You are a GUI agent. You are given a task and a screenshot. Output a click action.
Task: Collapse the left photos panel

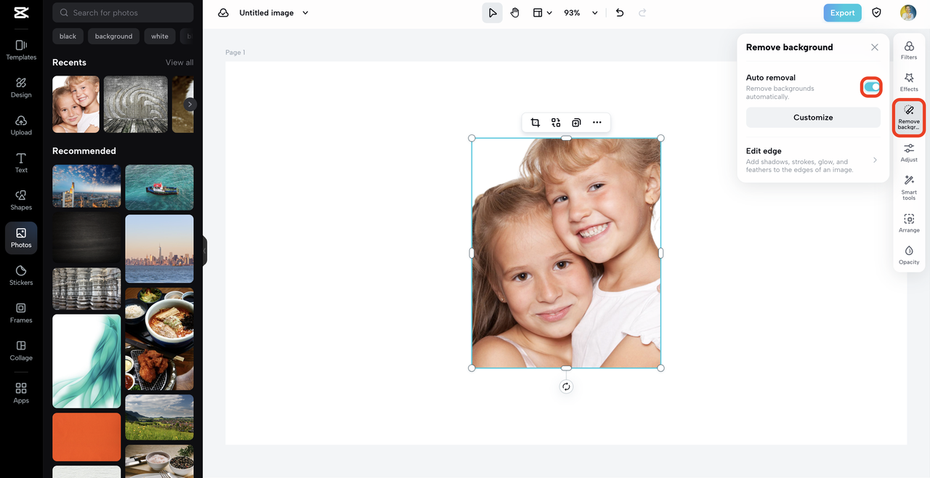point(204,251)
